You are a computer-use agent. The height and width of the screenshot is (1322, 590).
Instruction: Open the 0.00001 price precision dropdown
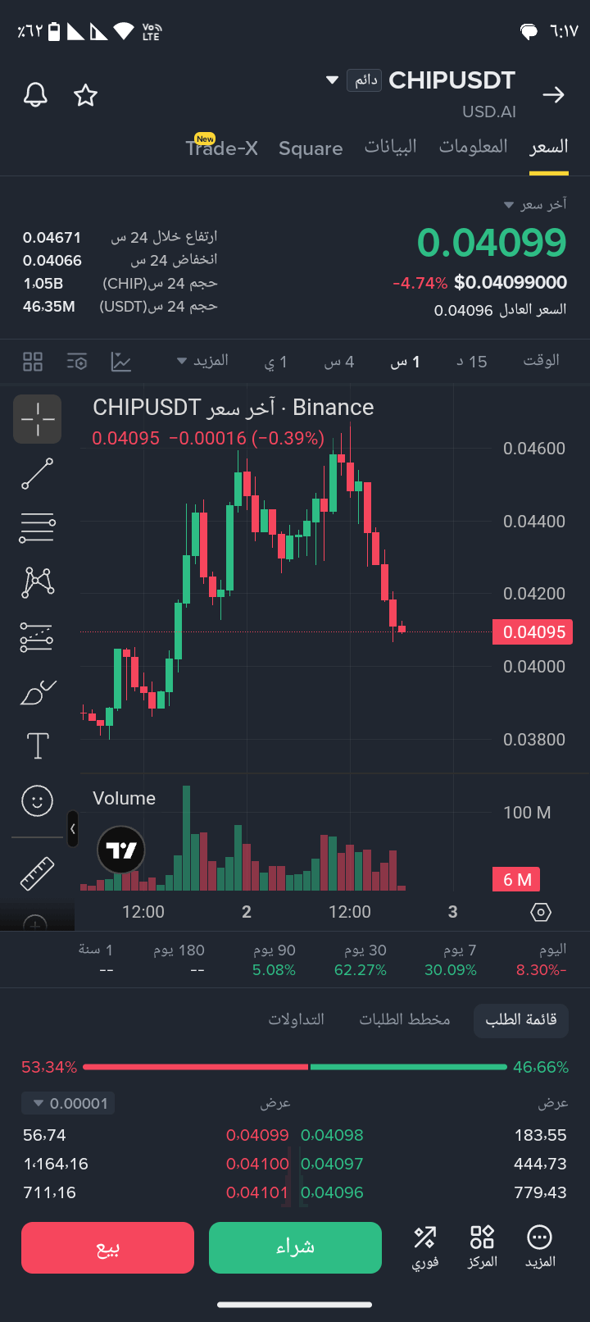[x=68, y=1103]
